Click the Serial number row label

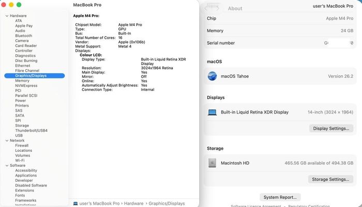221,43
